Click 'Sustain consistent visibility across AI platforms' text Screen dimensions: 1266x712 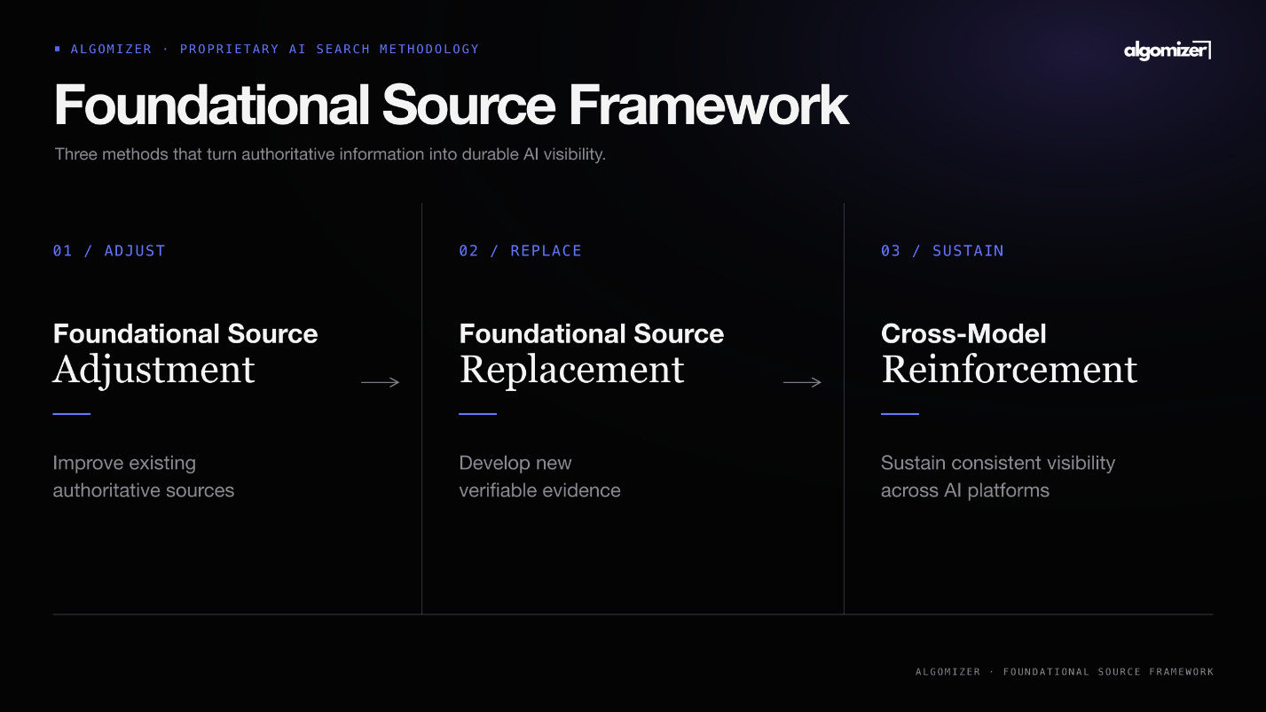(x=998, y=477)
